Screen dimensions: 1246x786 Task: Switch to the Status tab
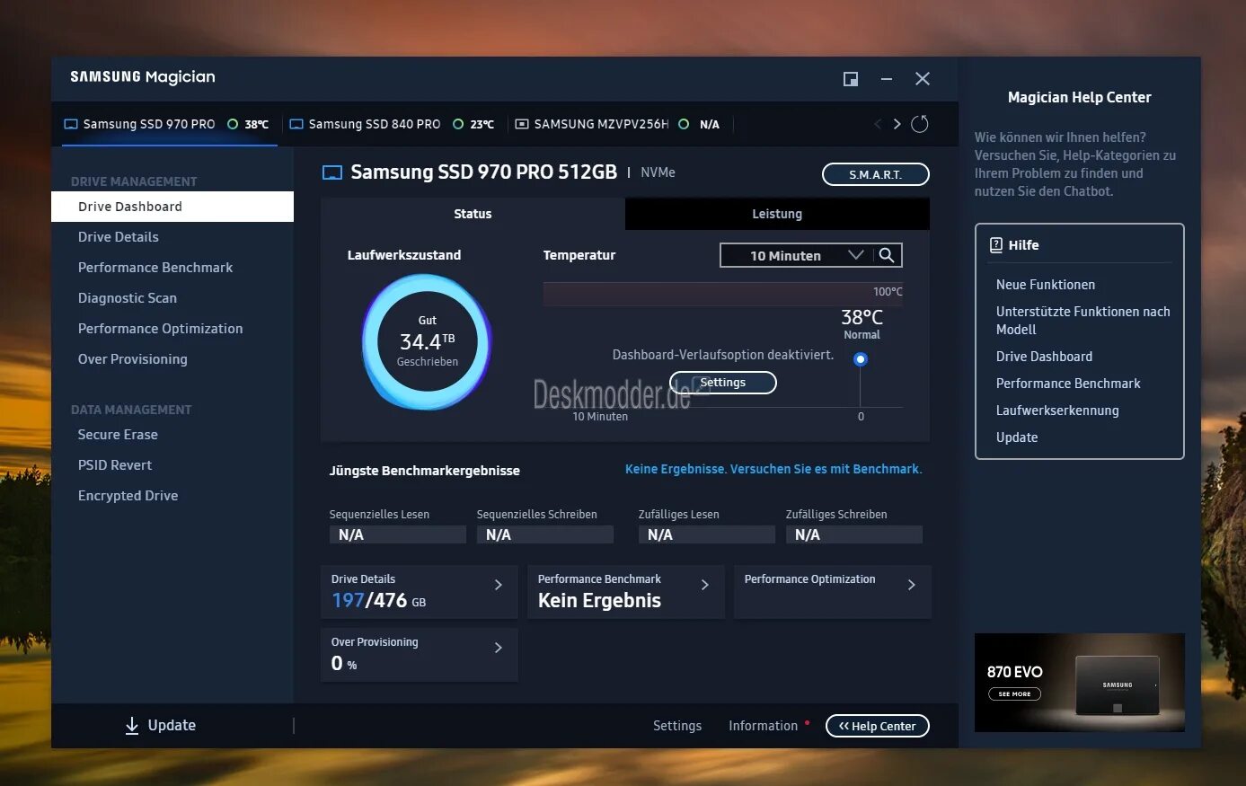coord(473,214)
